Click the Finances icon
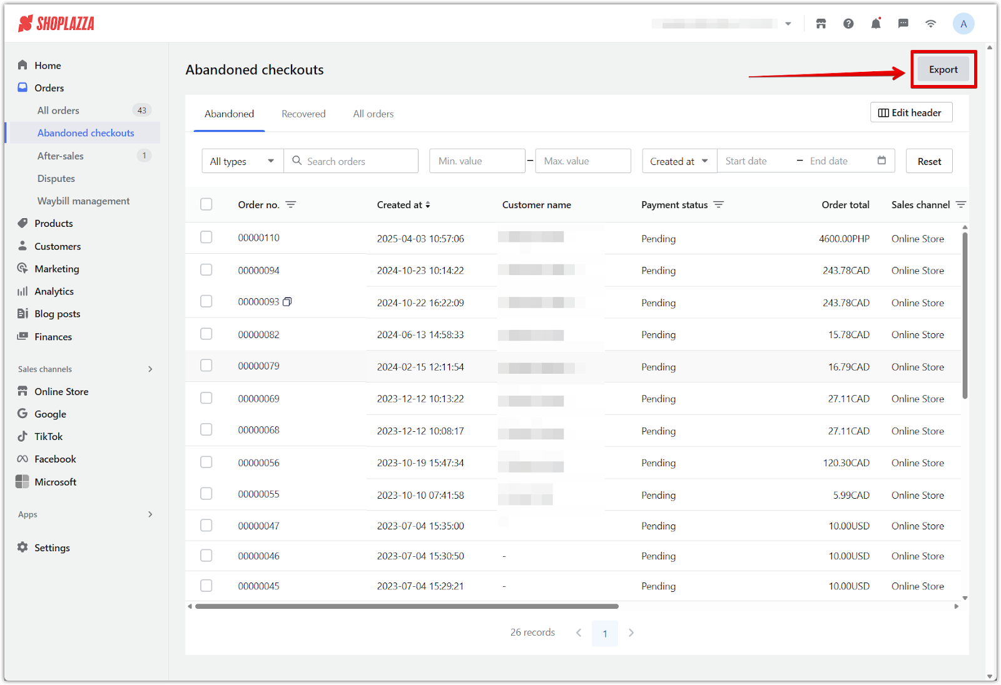Viewport: 1001px width, 685px height. point(23,336)
